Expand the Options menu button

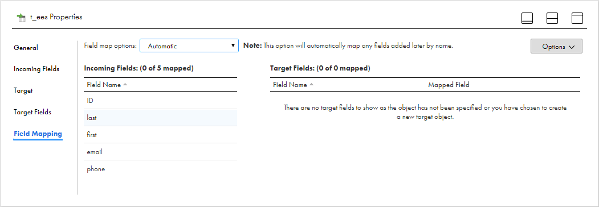[556, 47]
